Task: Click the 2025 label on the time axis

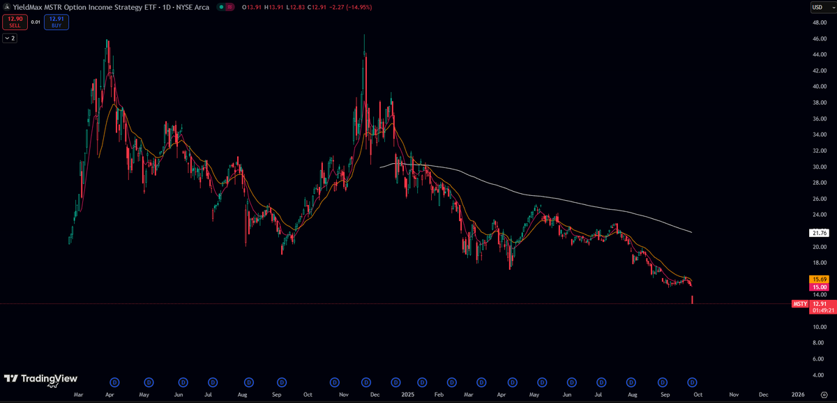Action: tap(407, 394)
